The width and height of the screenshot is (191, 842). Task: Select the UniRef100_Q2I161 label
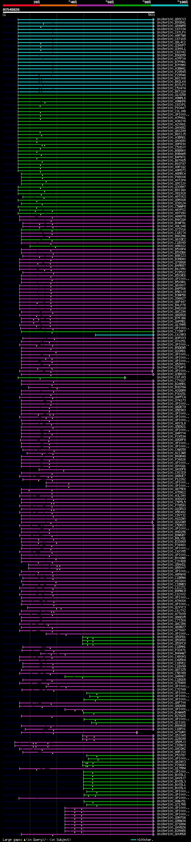[x=171, y=723]
